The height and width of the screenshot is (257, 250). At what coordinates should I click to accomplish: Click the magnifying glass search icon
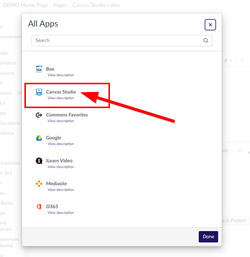coord(206,40)
